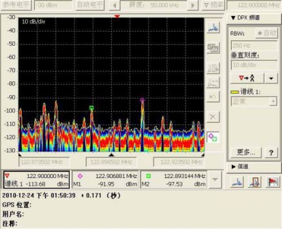Viewport: 282px width, 229px height.
Task: Select the M1 marker readout box
Action: click(x=105, y=180)
